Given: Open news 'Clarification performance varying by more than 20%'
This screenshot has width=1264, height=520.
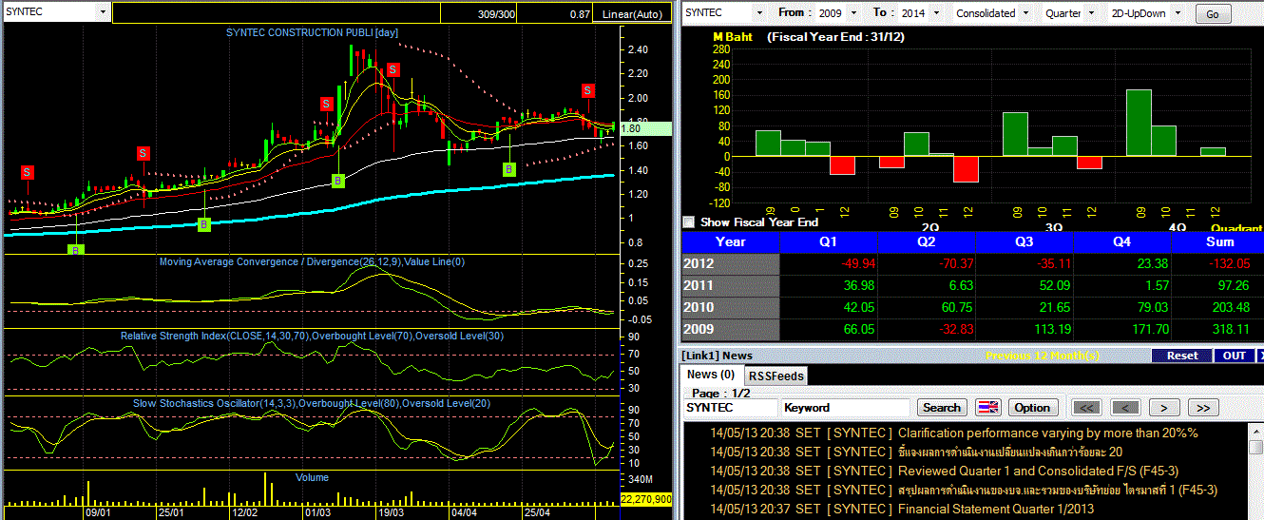Looking at the screenshot, I should click(1048, 433).
